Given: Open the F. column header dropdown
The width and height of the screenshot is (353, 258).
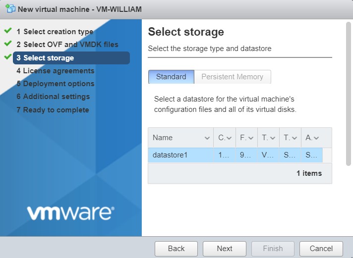Looking at the screenshot, I should (251, 138).
